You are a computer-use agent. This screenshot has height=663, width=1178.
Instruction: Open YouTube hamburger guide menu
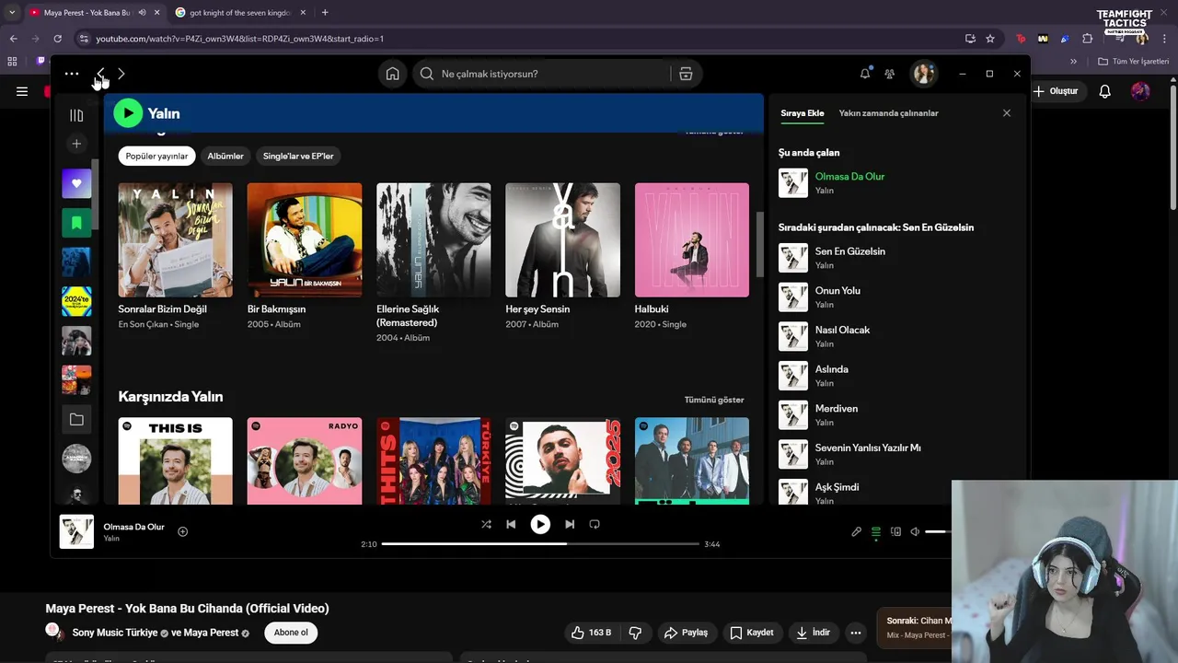[22, 91]
